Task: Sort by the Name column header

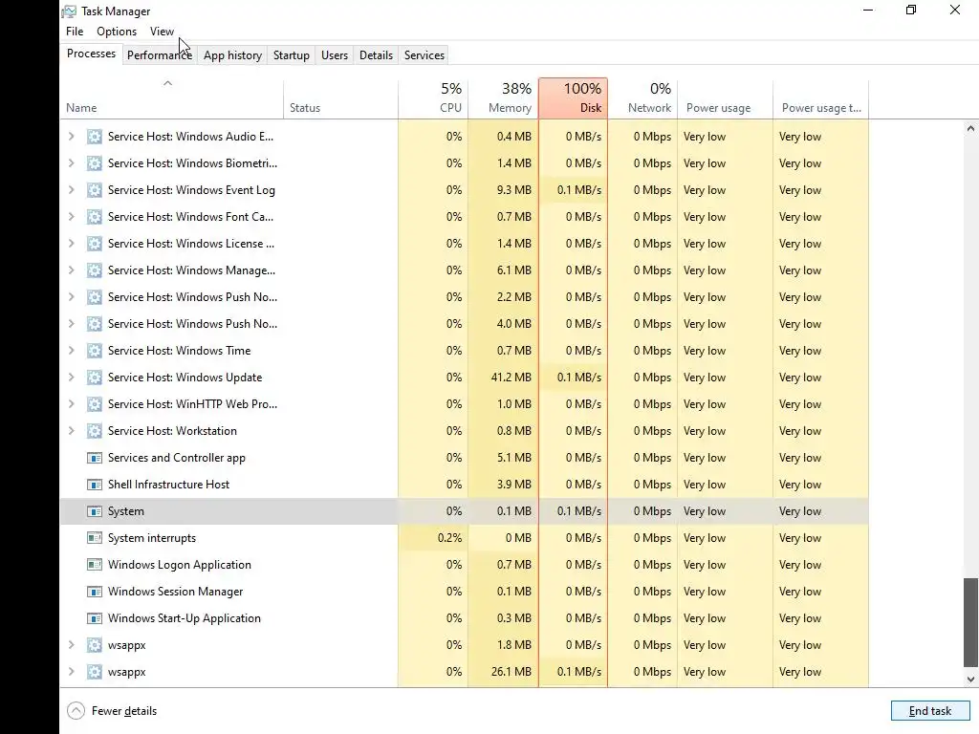Action: coord(172,98)
